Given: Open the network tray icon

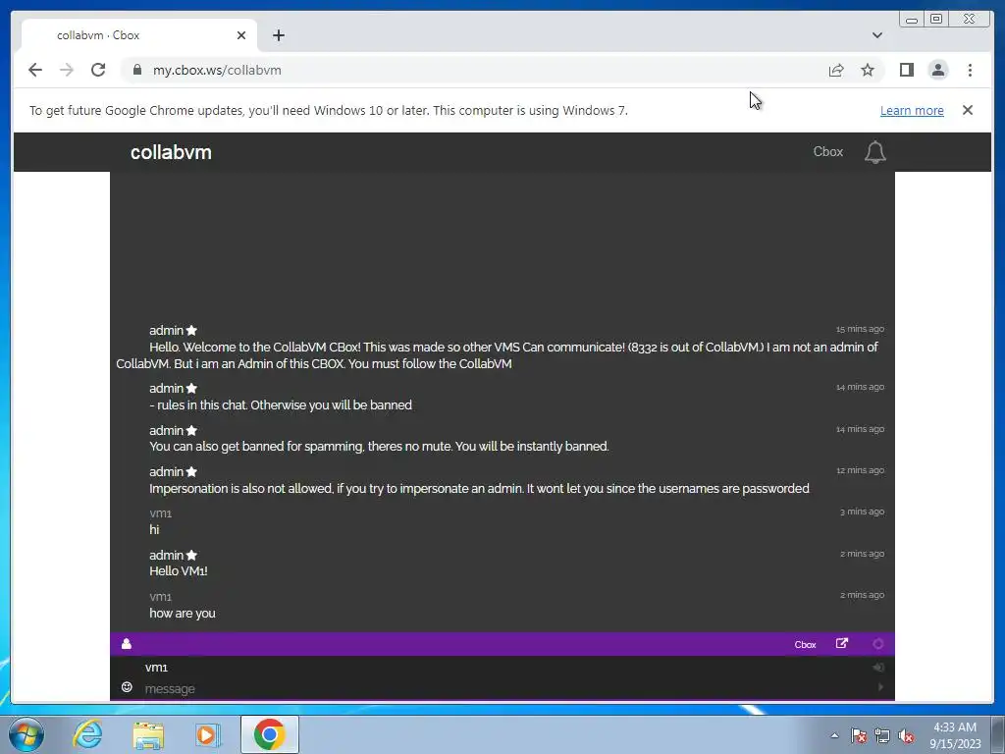Looking at the screenshot, I should [x=882, y=735].
